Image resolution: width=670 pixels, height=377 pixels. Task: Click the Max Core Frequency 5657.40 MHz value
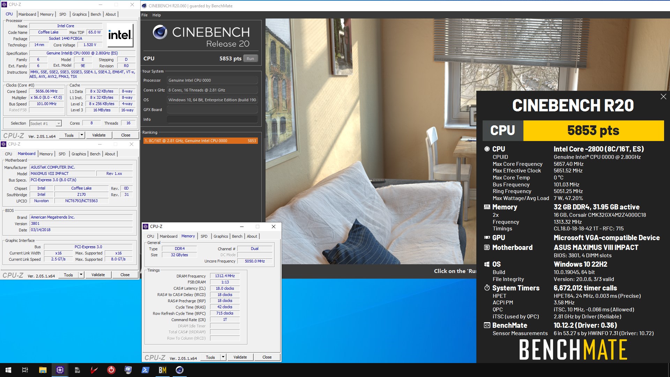(568, 164)
